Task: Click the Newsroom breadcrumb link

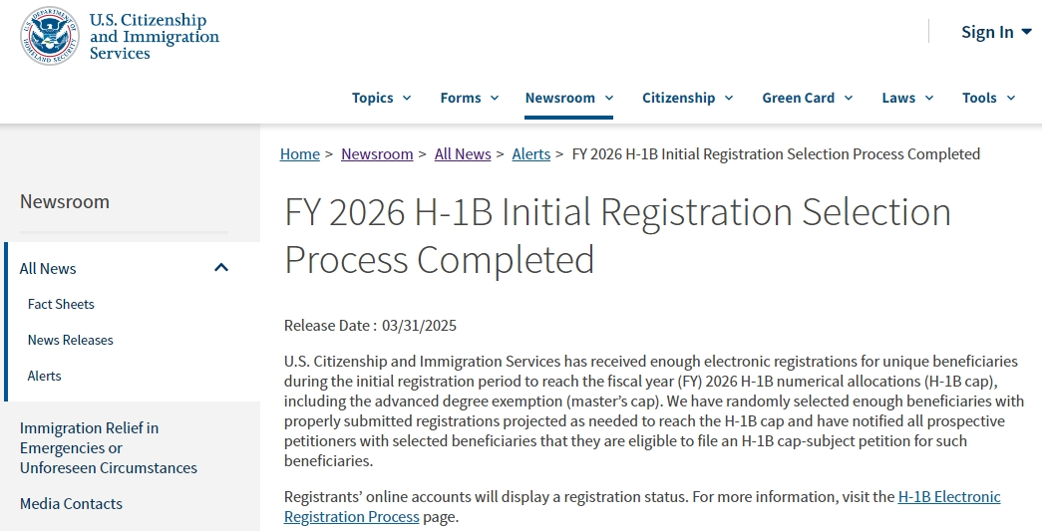Action: (x=377, y=153)
